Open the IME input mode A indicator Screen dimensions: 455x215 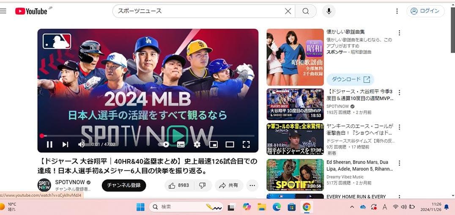(385, 207)
